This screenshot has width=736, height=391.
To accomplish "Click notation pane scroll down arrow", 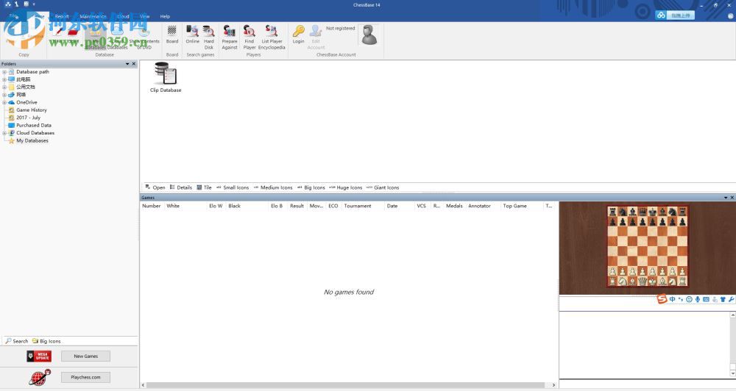I will pyautogui.click(x=733, y=373).
